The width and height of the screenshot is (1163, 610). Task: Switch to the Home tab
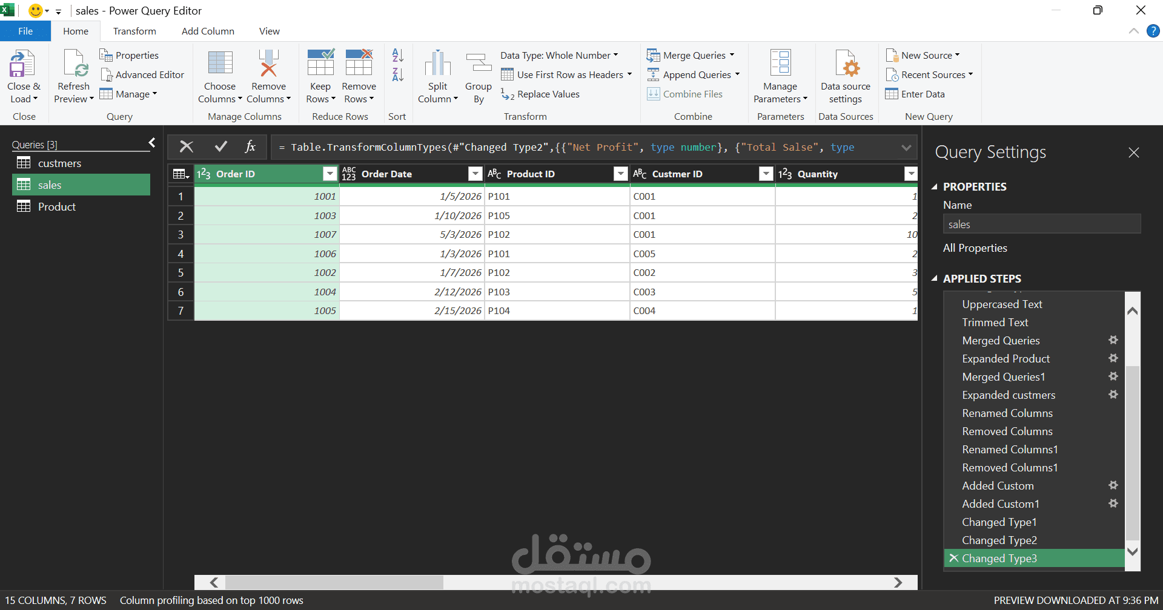click(76, 31)
